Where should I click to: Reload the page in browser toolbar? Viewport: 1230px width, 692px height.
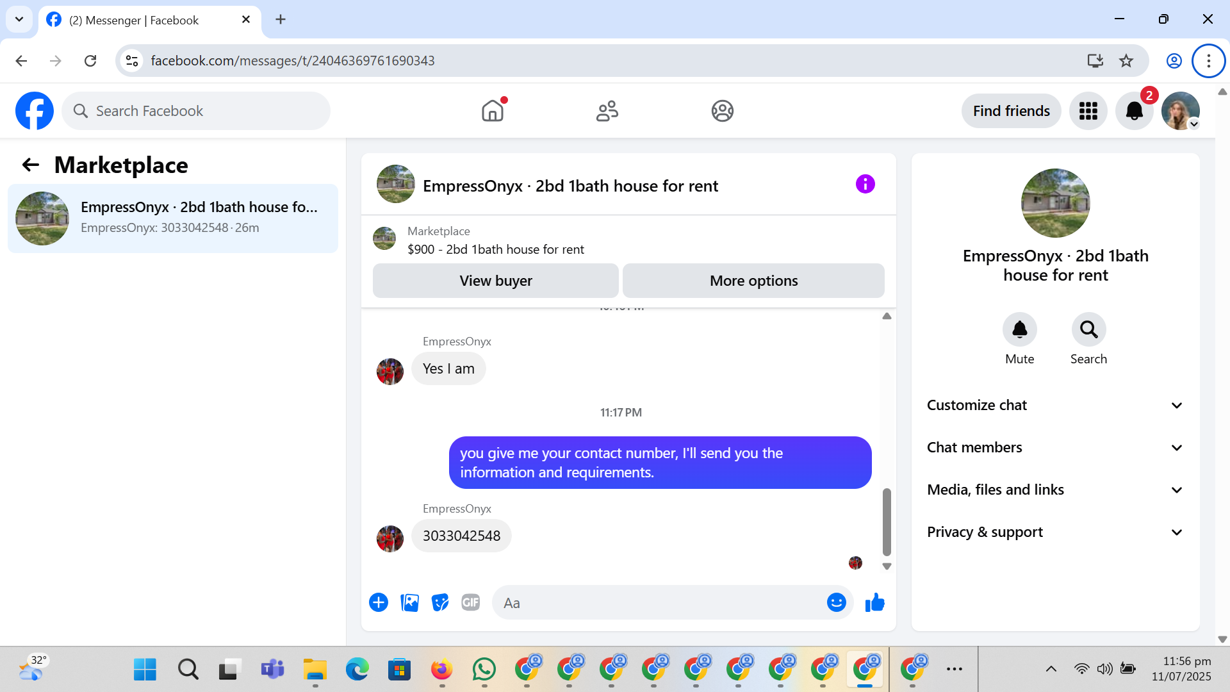click(90, 61)
